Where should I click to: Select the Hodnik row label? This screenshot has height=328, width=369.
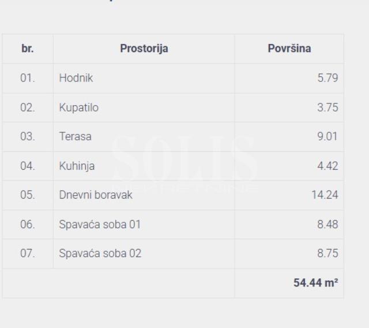[76, 78]
